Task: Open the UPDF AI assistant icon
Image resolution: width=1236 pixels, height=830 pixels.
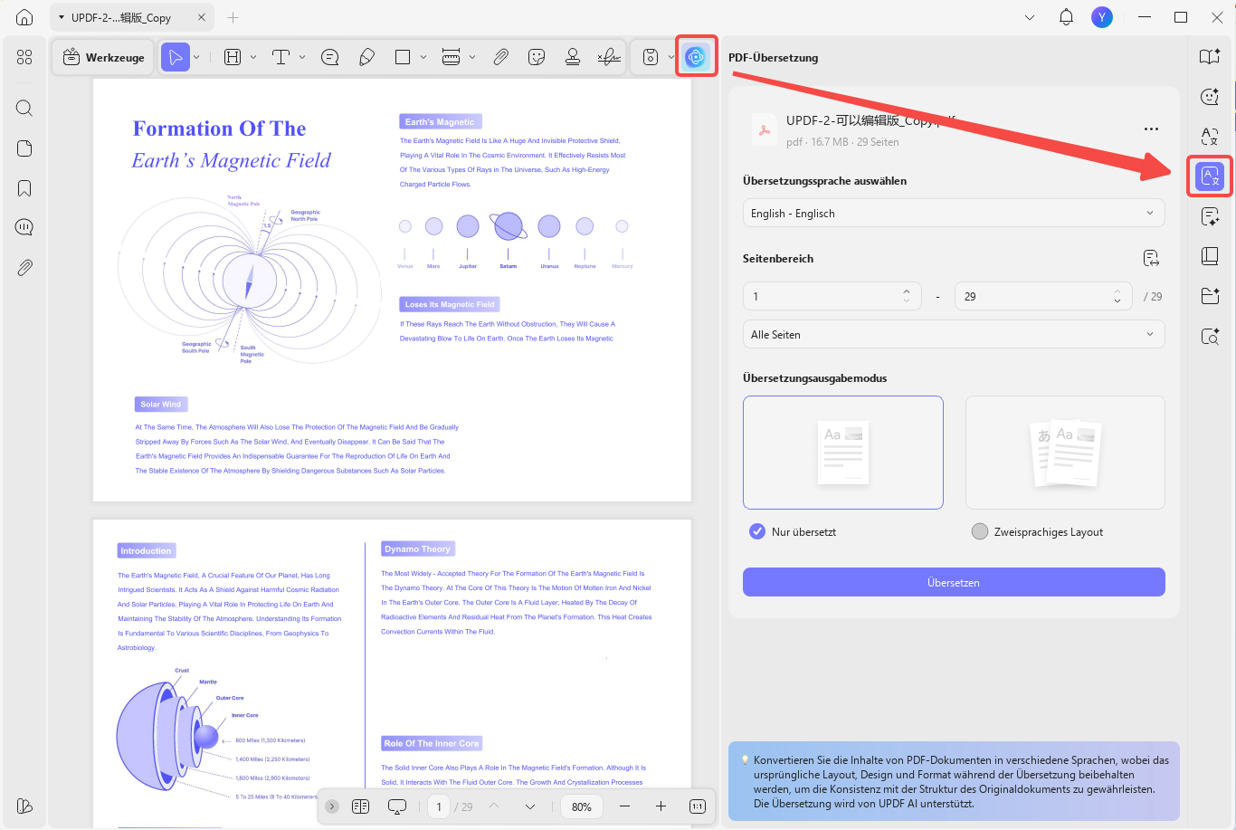Action: [x=695, y=57]
